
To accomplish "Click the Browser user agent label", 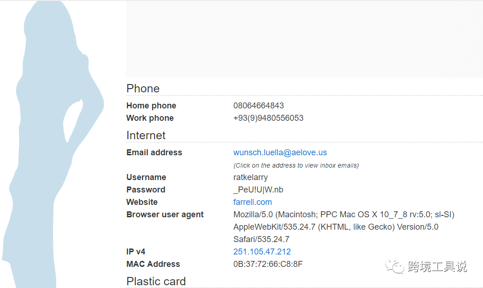I will 165,215.
